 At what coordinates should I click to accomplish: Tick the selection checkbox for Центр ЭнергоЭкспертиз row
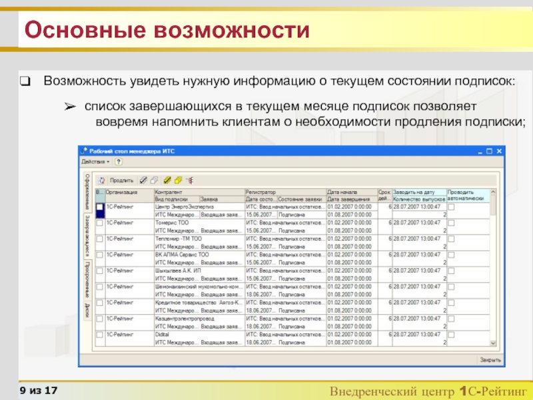coord(99,207)
